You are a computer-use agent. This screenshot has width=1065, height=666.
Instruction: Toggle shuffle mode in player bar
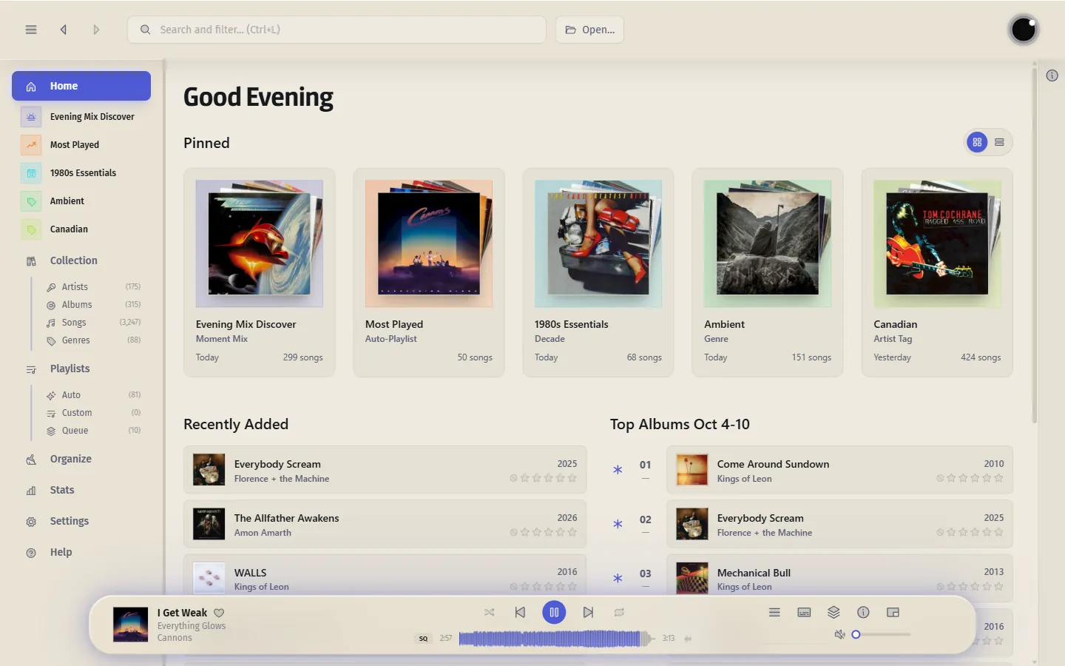click(489, 612)
